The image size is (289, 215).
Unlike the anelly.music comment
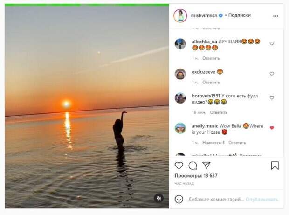click(272, 128)
